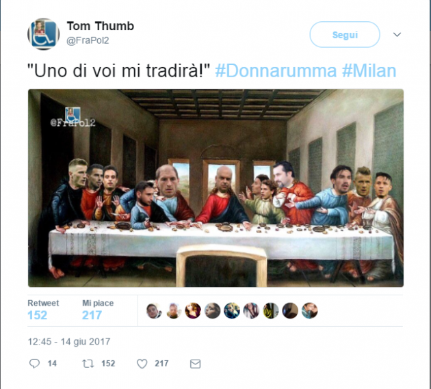Open the fifth liker's avatar
This screenshot has height=389, width=431.
click(232, 310)
